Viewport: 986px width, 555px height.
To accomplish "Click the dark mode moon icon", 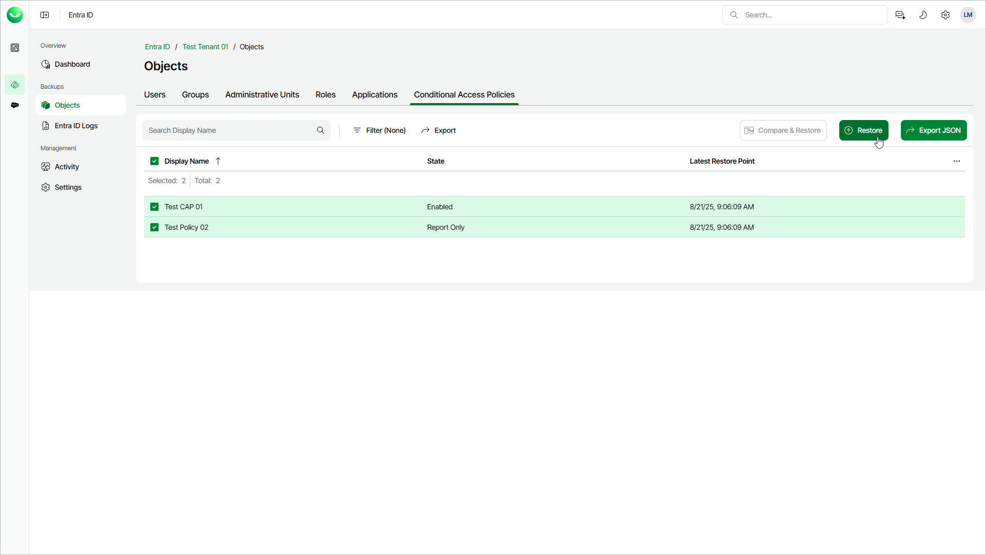I will click(923, 15).
